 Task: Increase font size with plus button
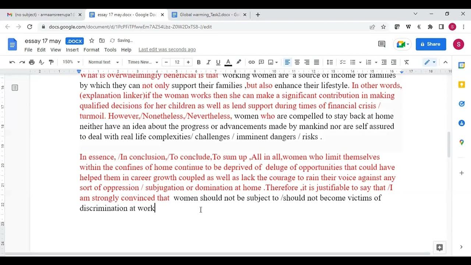[188, 62]
